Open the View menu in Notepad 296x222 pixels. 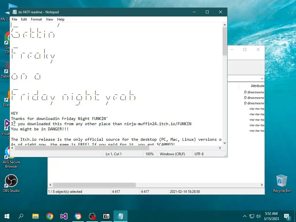pos(49,19)
